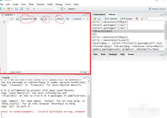Re-run the previous code region

pos(67,19)
